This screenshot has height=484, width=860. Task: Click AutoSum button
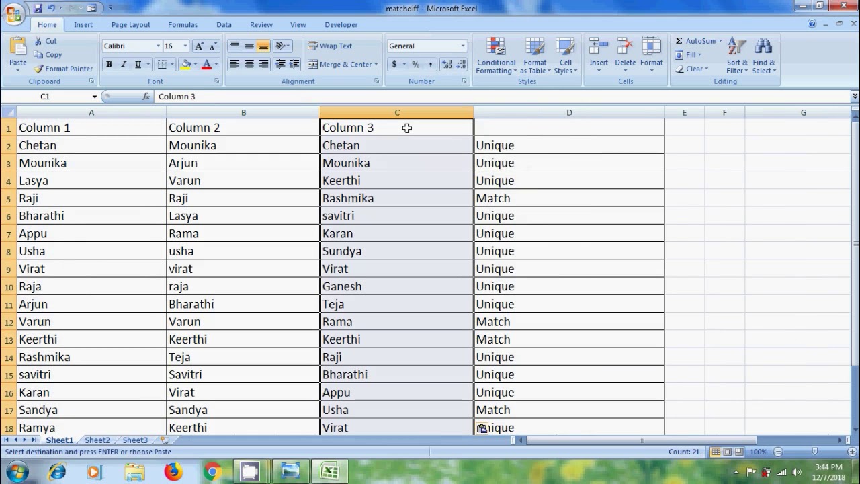point(695,41)
